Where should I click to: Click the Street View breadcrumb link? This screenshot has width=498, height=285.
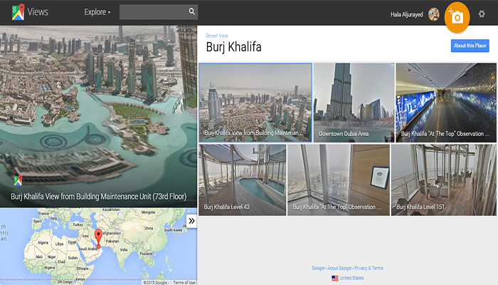pyautogui.click(x=217, y=36)
